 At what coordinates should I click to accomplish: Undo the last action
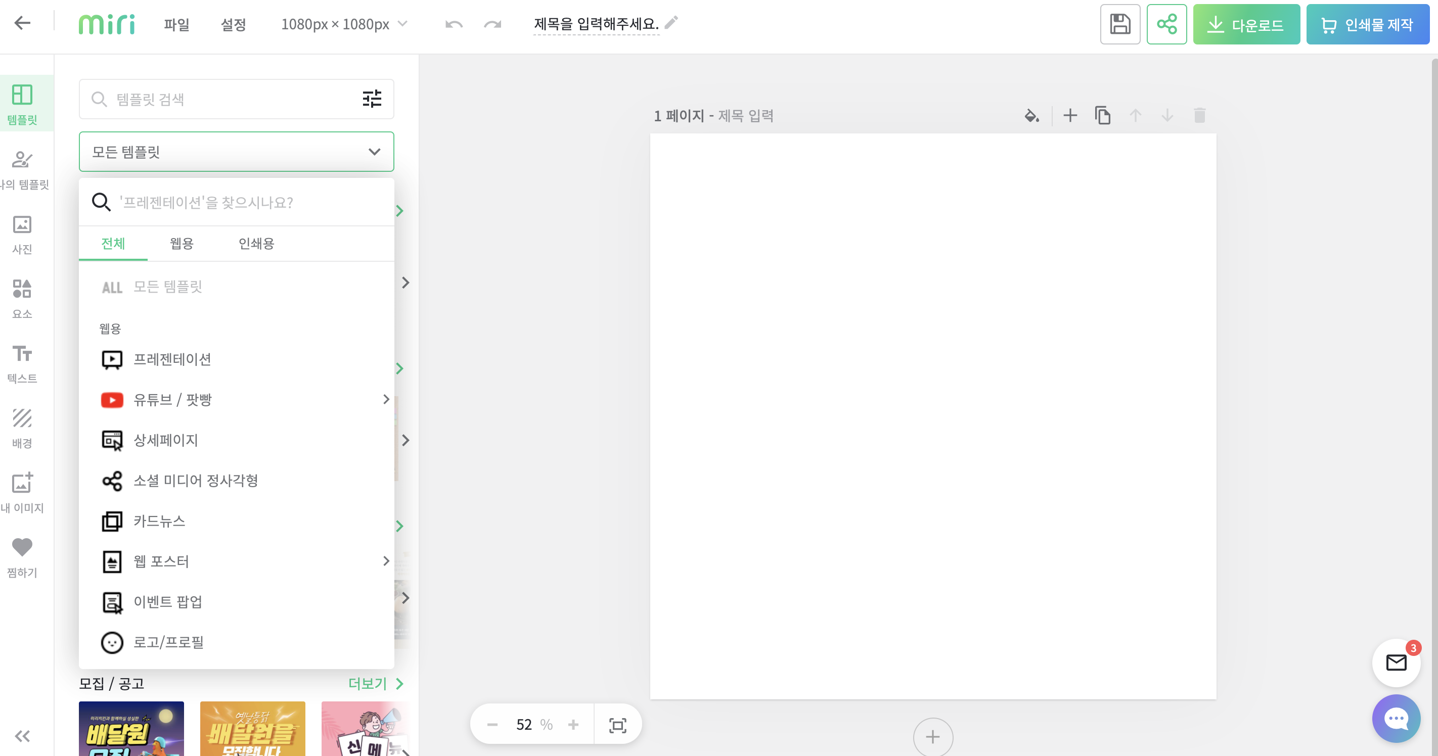point(454,25)
